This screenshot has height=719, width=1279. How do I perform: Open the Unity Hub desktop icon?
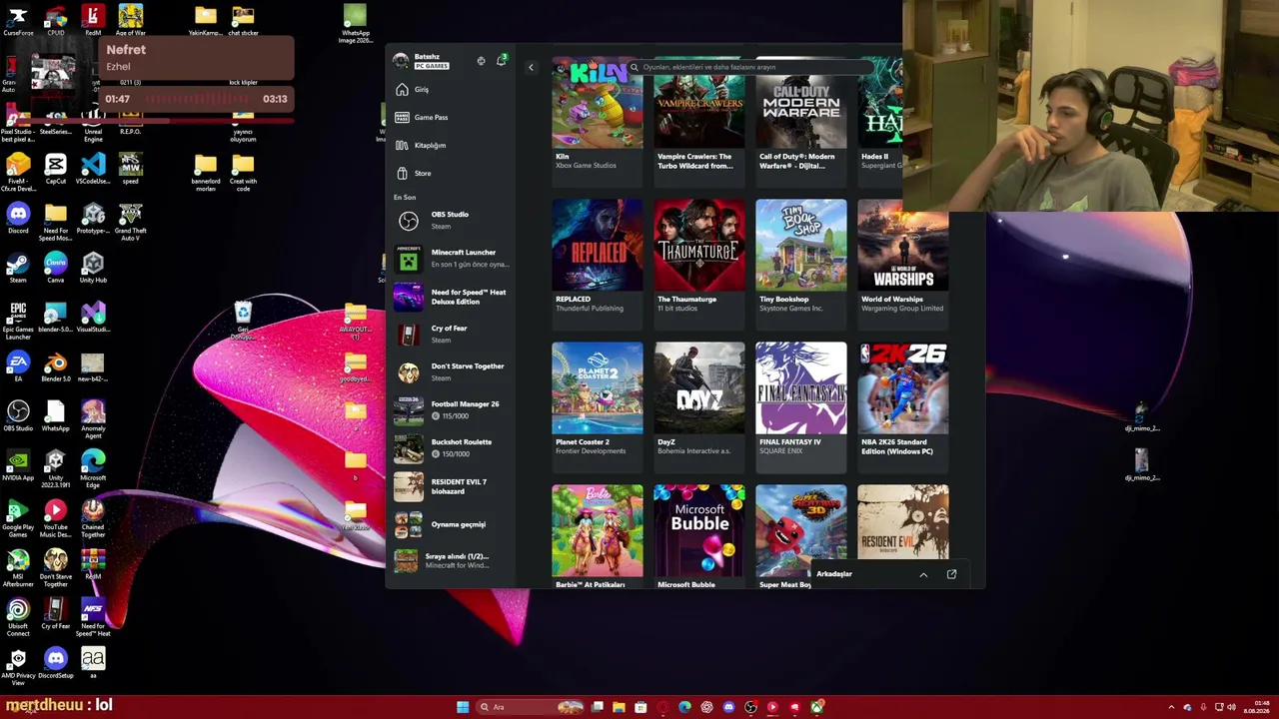(93, 268)
